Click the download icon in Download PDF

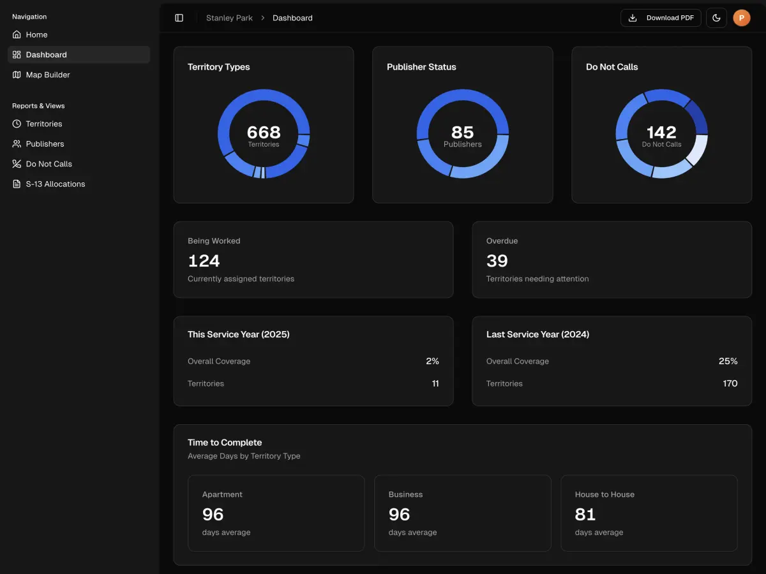[x=633, y=17]
